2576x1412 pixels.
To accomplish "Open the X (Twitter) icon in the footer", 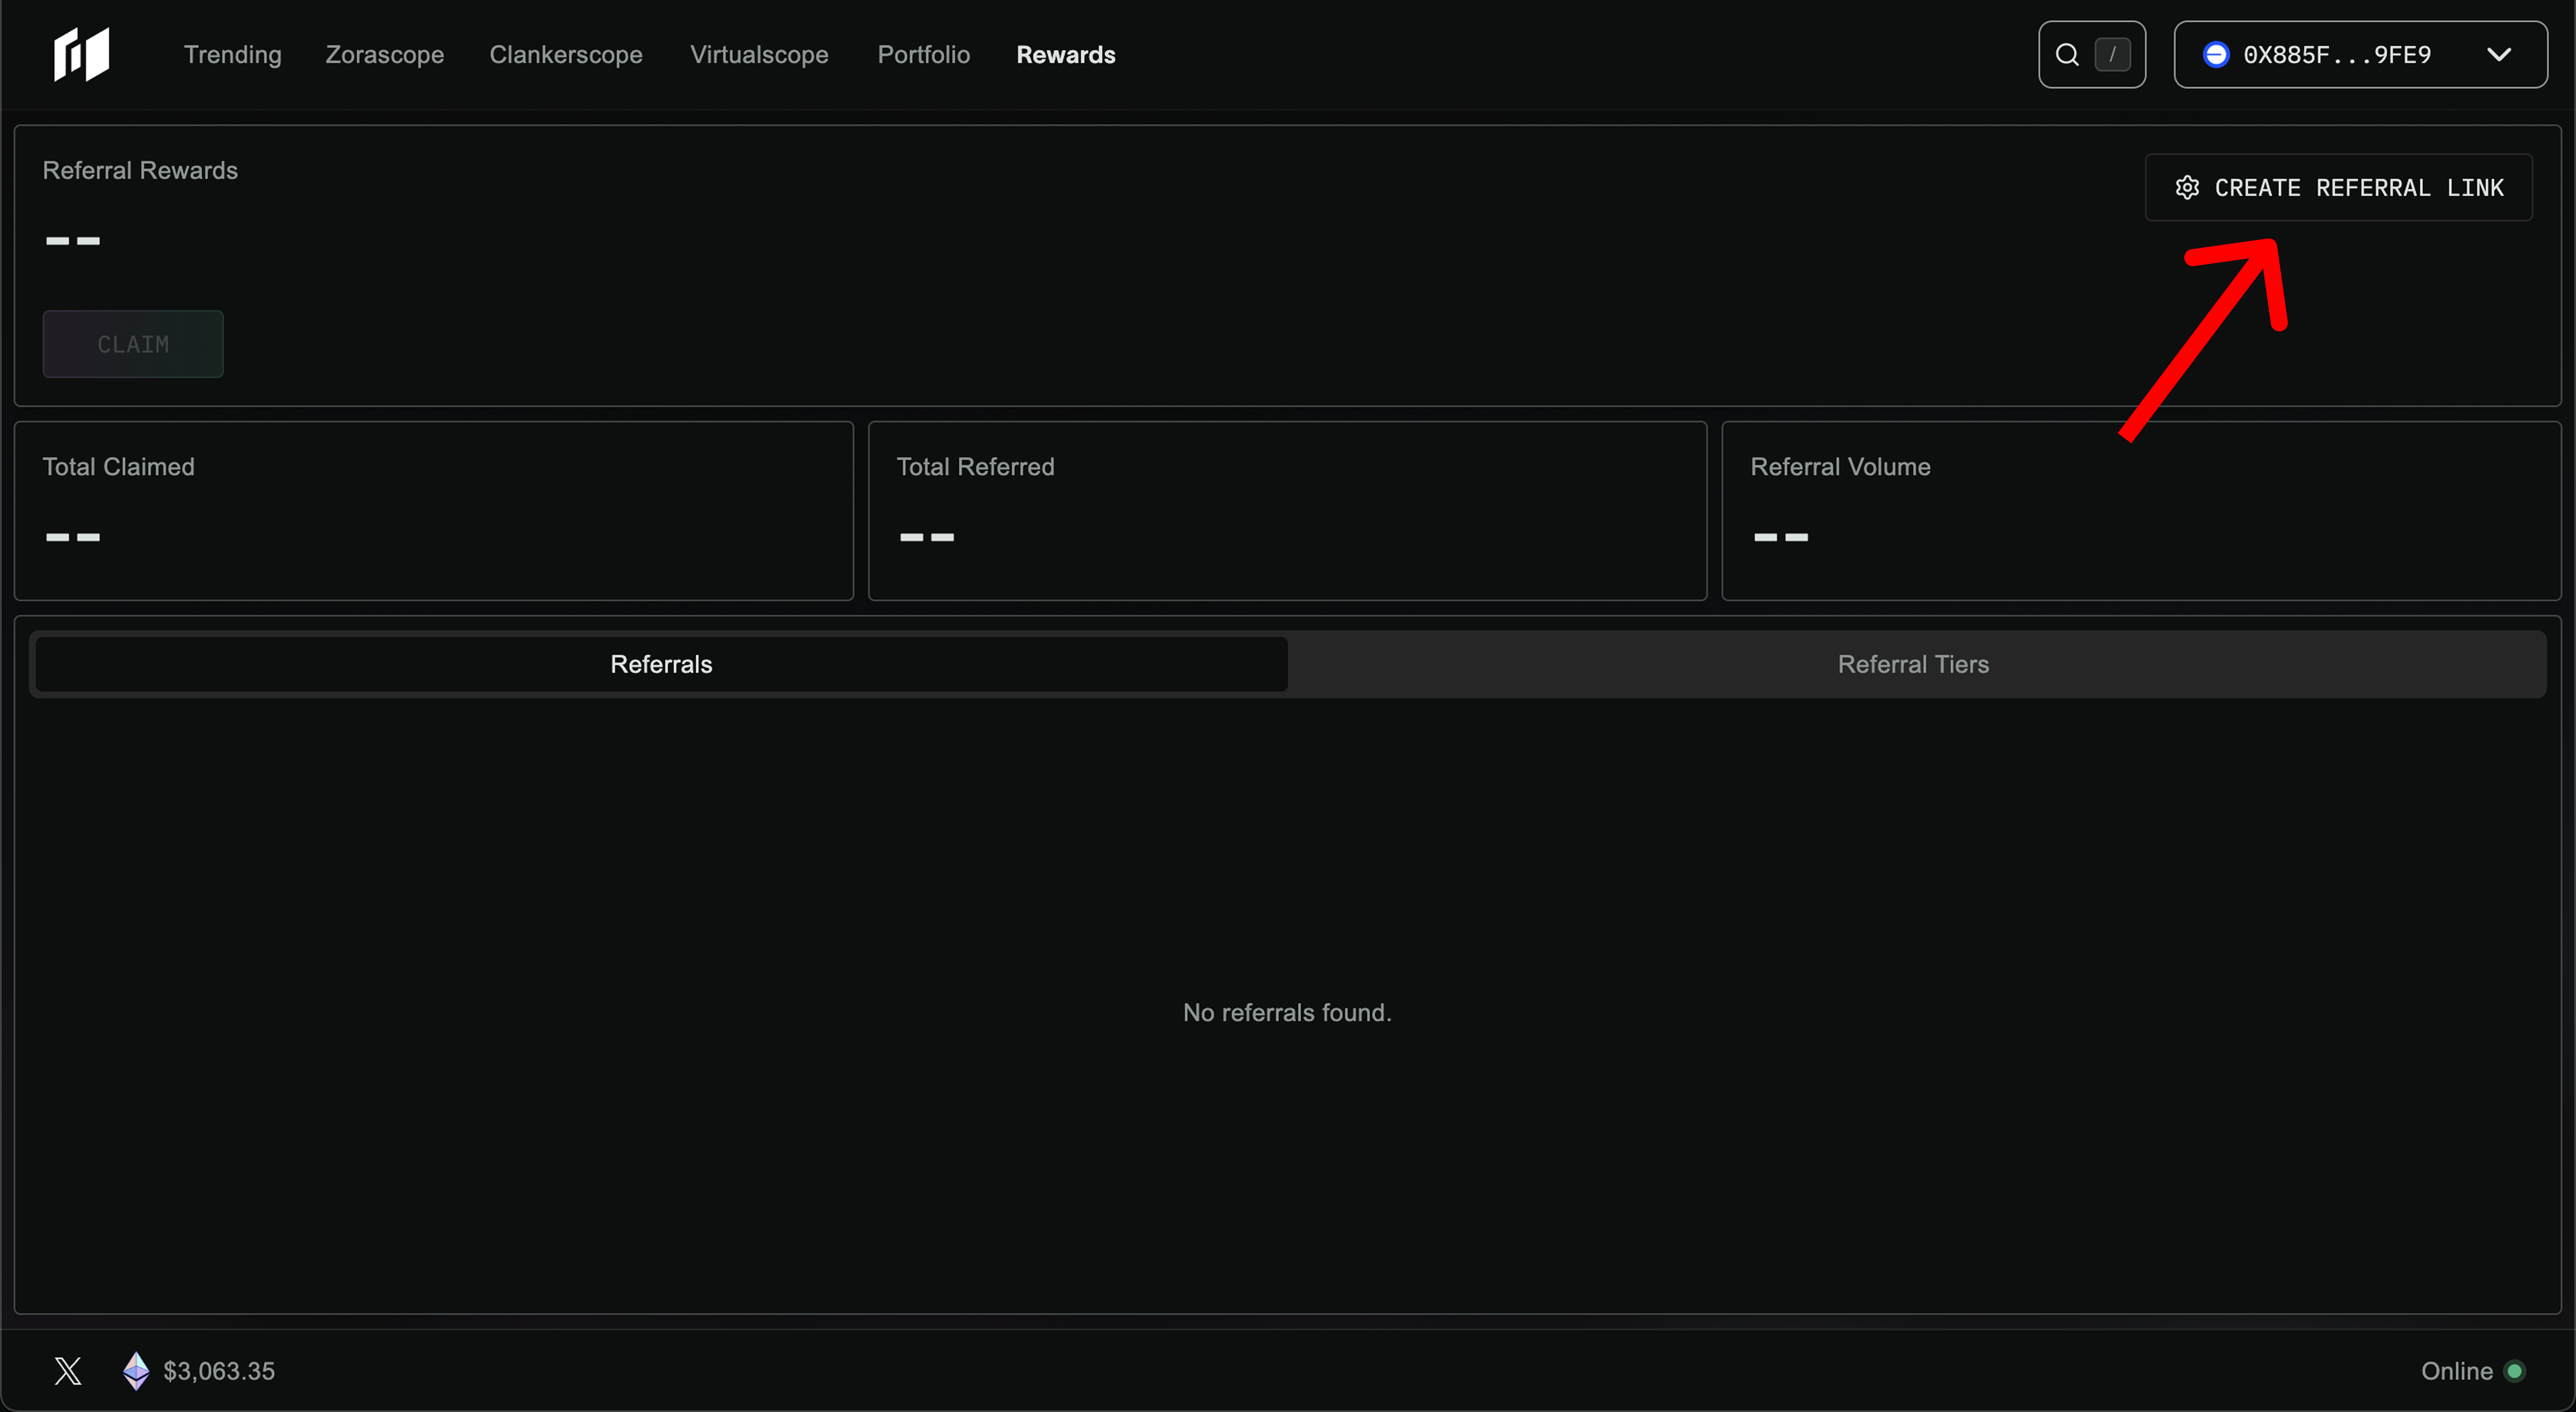I will tap(68, 1371).
